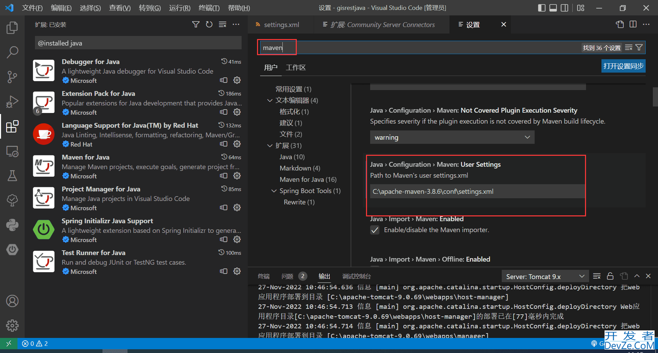The height and width of the screenshot is (353, 658).
Task: Open the 查看(V) menu
Action: pos(120,8)
